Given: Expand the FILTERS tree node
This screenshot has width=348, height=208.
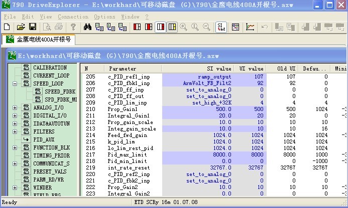Looking at the screenshot, I should pos(15,131).
